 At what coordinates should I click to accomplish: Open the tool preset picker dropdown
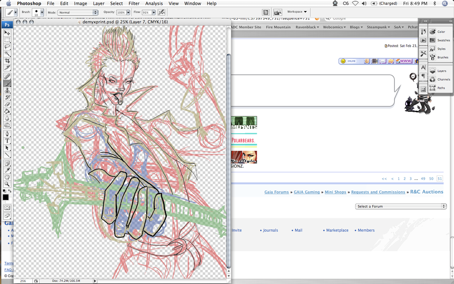click(16, 12)
